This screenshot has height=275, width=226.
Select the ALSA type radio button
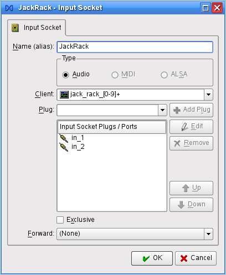pos(164,75)
